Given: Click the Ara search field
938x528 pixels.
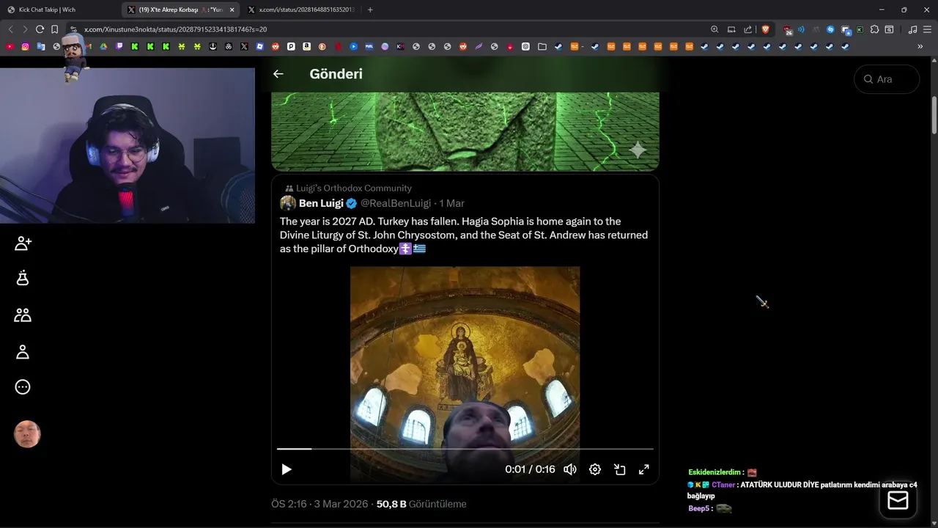Looking at the screenshot, I should pyautogui.click(x=887, y=79).
